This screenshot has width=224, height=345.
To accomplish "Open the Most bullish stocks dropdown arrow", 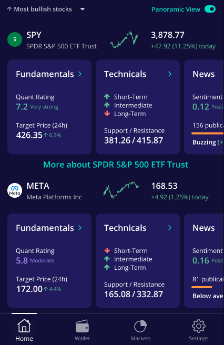I will [83, 9].
